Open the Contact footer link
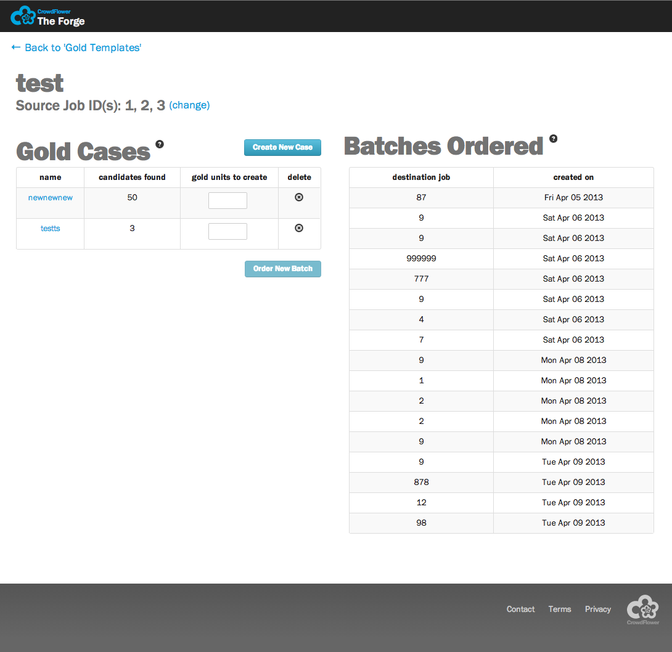Image resolution: width=672 pixels, height=652 pixels. 520,609
